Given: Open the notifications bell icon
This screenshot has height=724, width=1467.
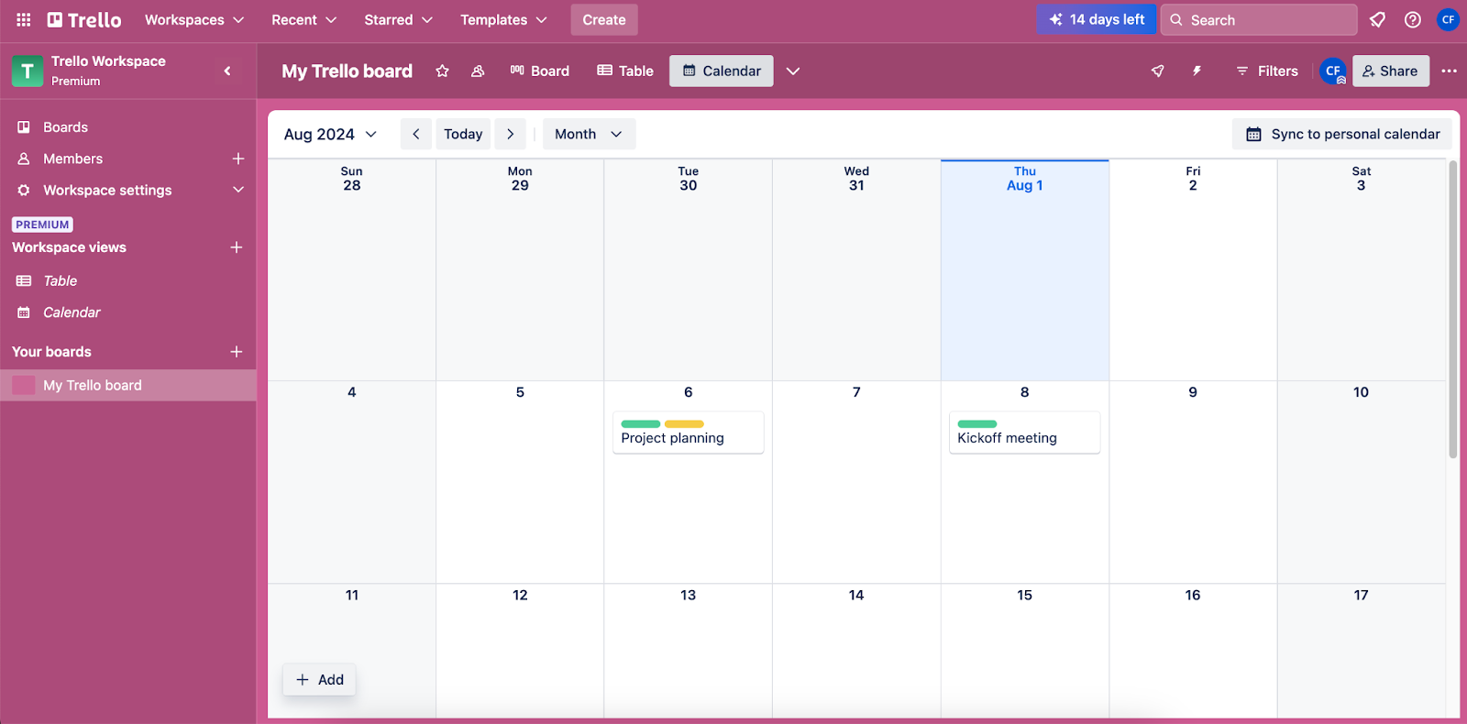Looking at the screenshot, I should coord(1377,19).
